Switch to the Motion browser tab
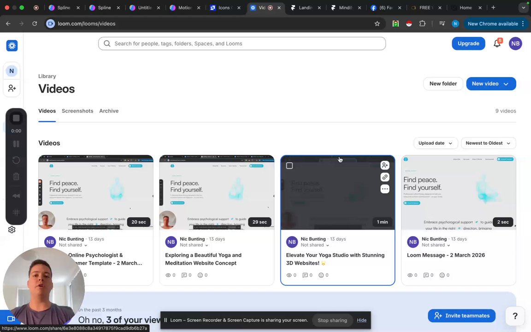This screenshot has width=531, height=332. pyautogui.click(x=185, y=7)
